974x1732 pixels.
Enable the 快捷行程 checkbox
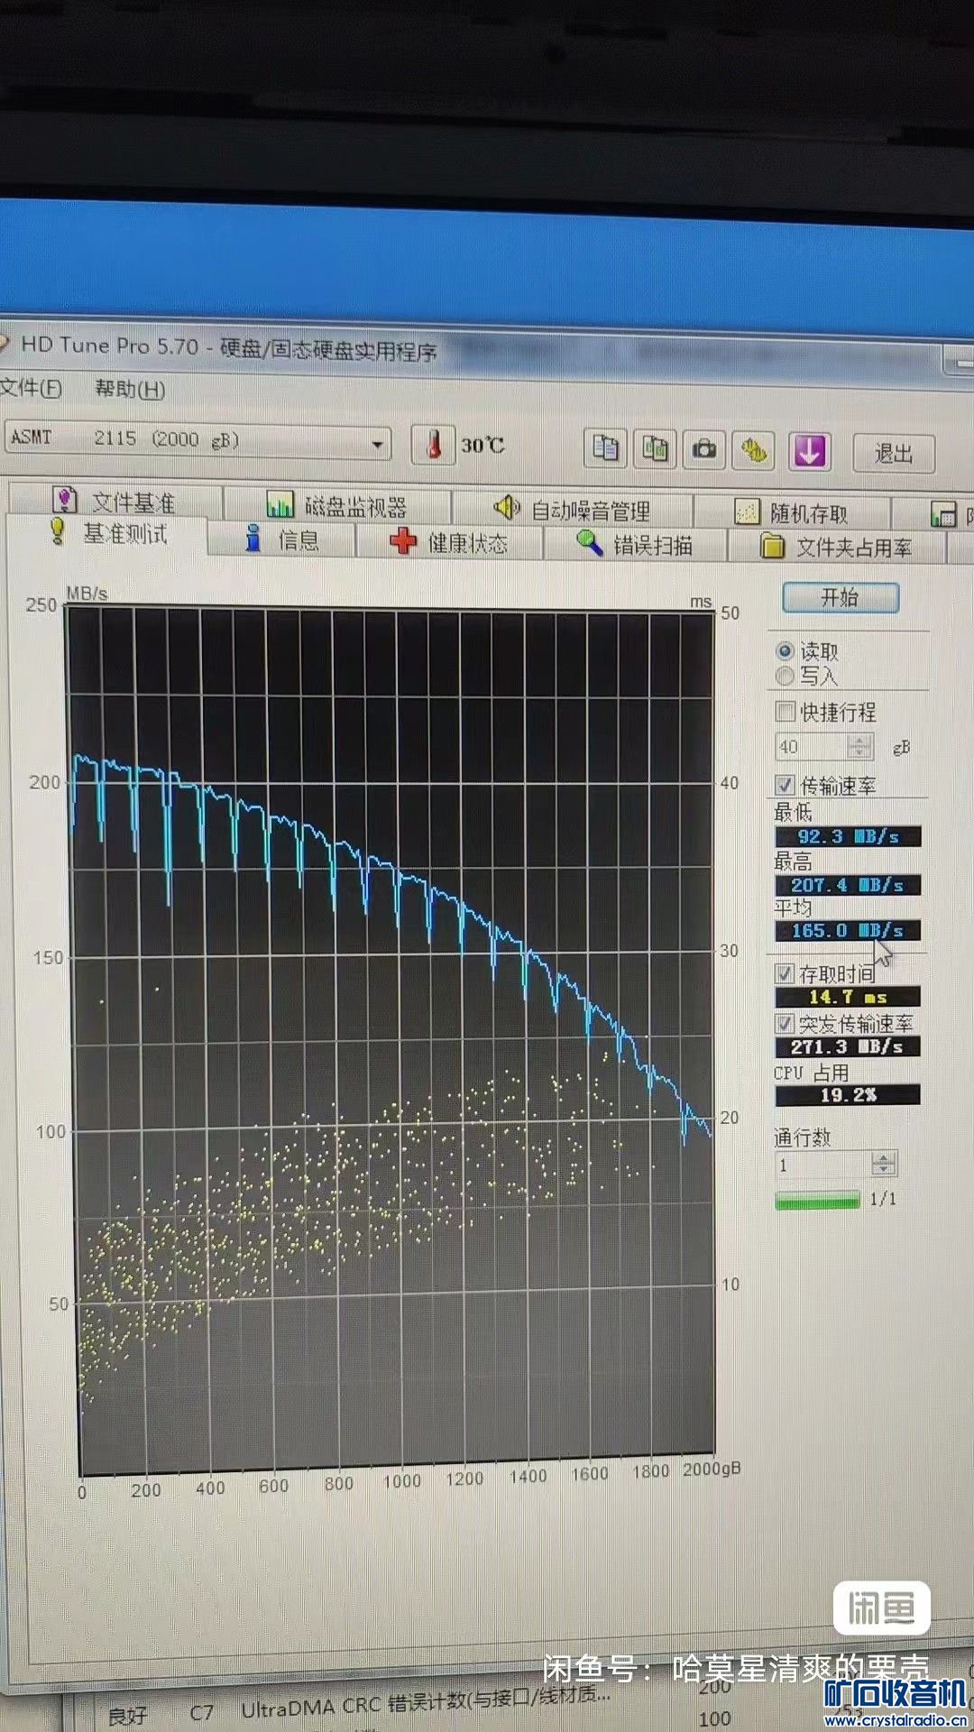click(785, 712)
